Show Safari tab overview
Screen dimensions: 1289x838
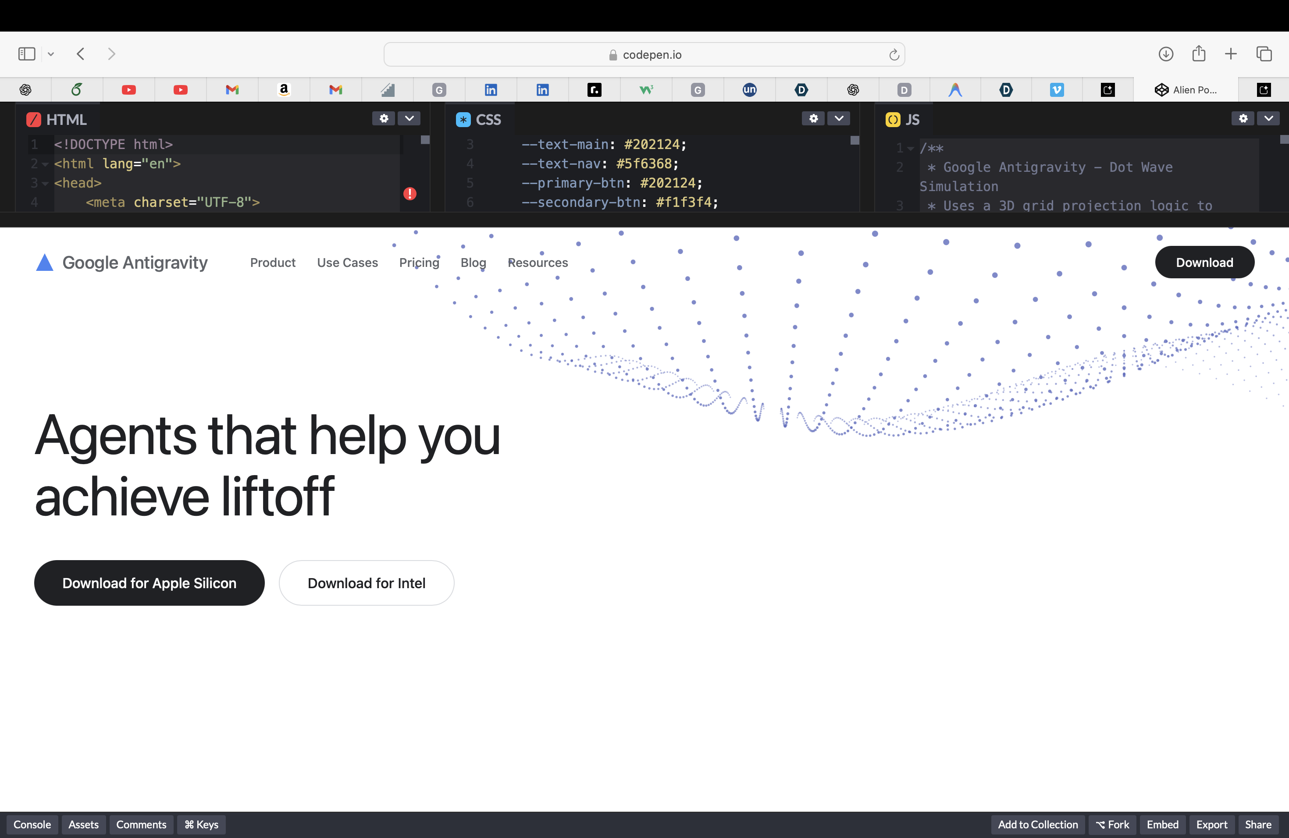(x=1264, y=54)
